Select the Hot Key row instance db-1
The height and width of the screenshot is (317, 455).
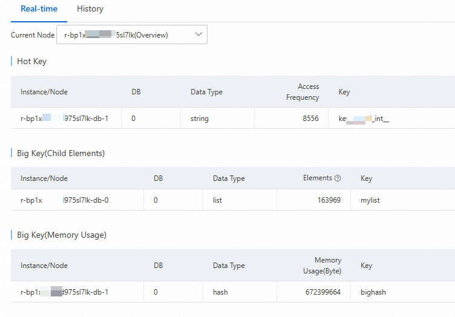[x=64, y=119]
